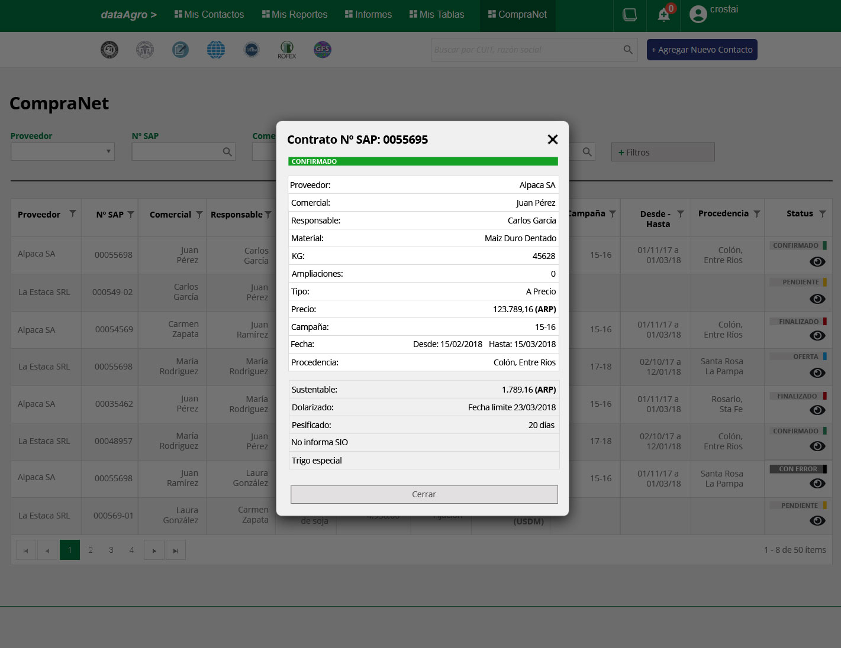
Task: Click the magnifier icon left of the Filtros button
Action: (587, 152)
